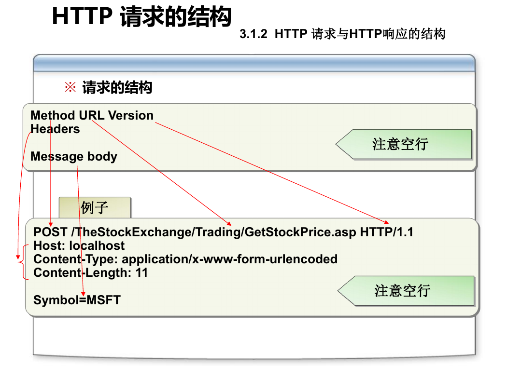Viewport: 507px width, 380px height.
Task: Click the slide title 'HTTP 请求的结构'
Action: (141, 16)
